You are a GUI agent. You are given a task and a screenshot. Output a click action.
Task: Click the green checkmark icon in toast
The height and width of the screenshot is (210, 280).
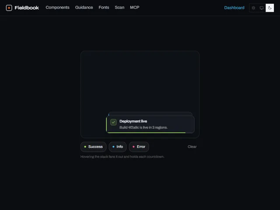point(113,122)
